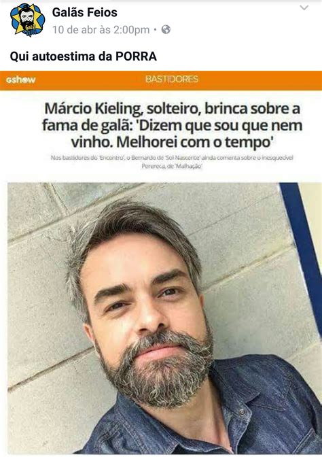Click the gshow logo in orange bar
The height and width of the screenshot is (461, 322).
point(21,80)
